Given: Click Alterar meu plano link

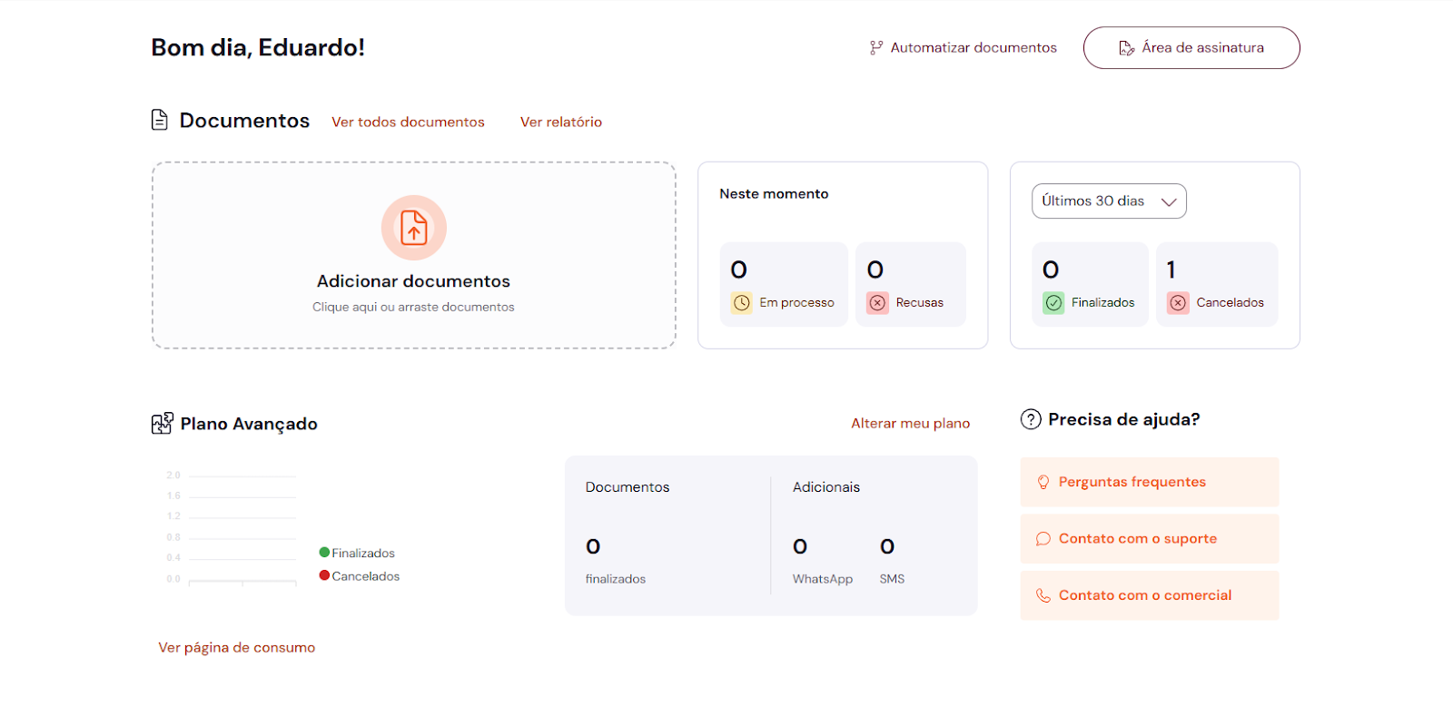Looking at the screenshot, I should [910, 424].
